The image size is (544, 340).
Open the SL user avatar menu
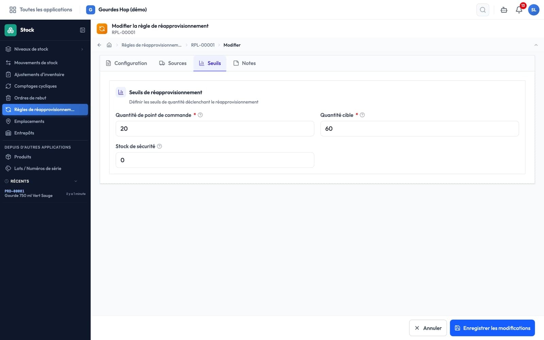(533, 10)
